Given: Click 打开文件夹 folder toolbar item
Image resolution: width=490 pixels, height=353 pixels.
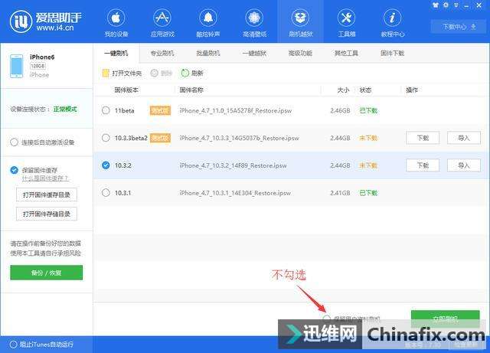Looking at the screenshot, I should pos(122,73).
